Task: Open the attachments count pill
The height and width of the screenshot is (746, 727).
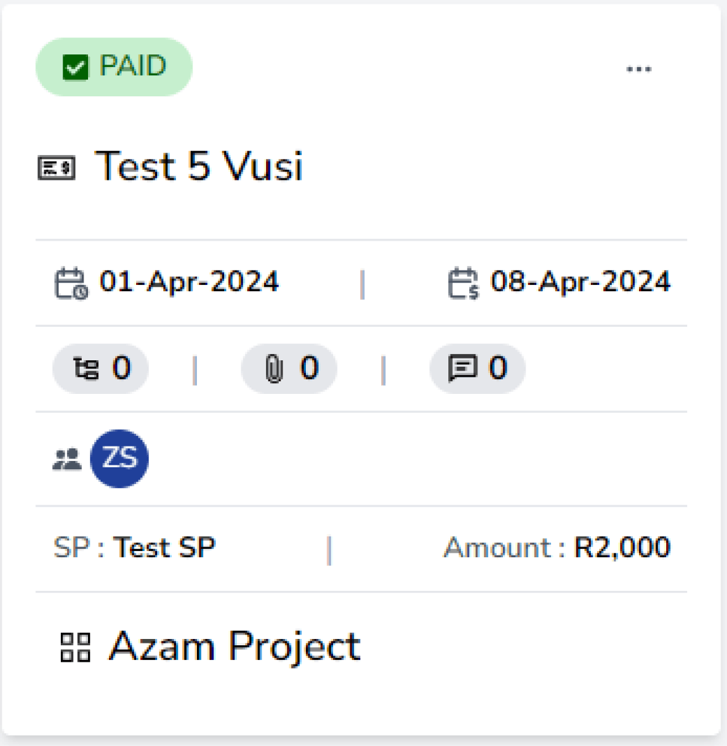Action: [289, 369]
